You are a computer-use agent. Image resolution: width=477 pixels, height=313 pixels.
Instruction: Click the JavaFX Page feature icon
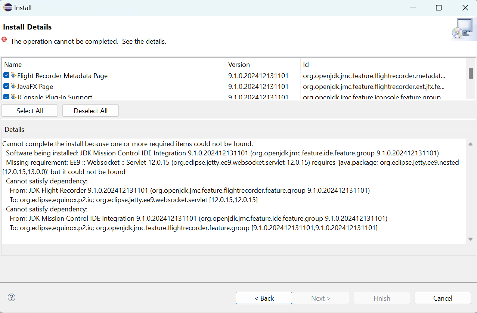[x=13, y=86]
